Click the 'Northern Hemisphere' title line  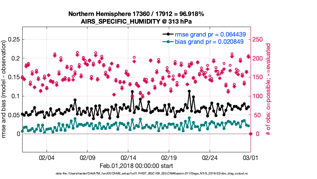coord(136,14)
